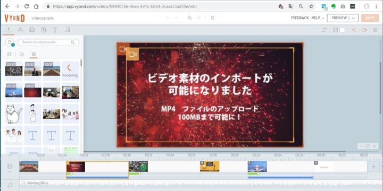Open the scene Swap/replace icon

point(324,30)
